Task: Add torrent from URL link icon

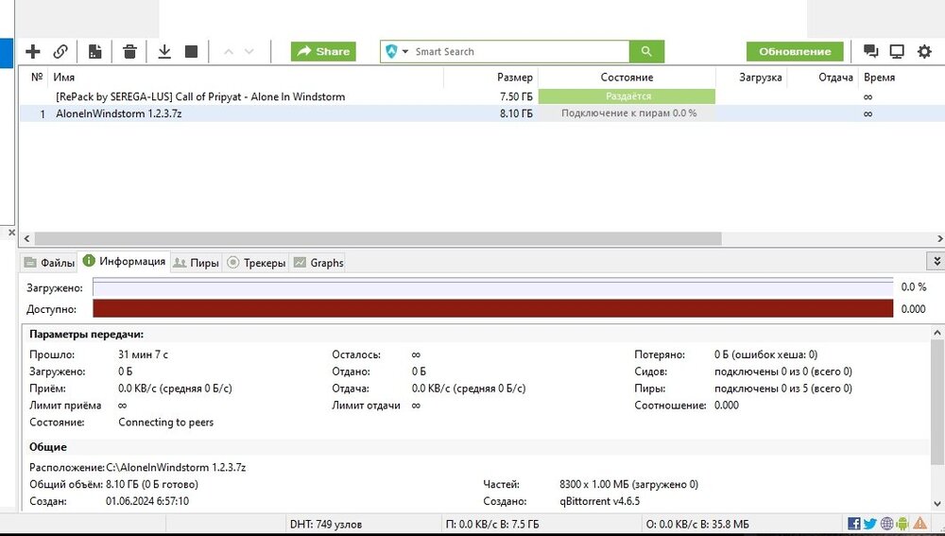Action: point(60,51)
